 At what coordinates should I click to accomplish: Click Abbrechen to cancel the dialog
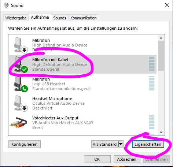pos(127,159)
